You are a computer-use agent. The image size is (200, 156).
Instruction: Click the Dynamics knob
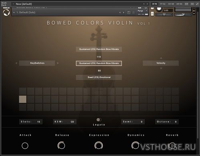(135, 145)
